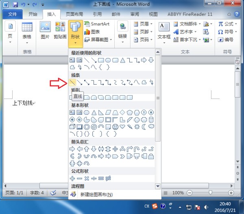Select the straight line shape under 线条
Viewport: 244px width, 214px height.
[x=73, y=83]
